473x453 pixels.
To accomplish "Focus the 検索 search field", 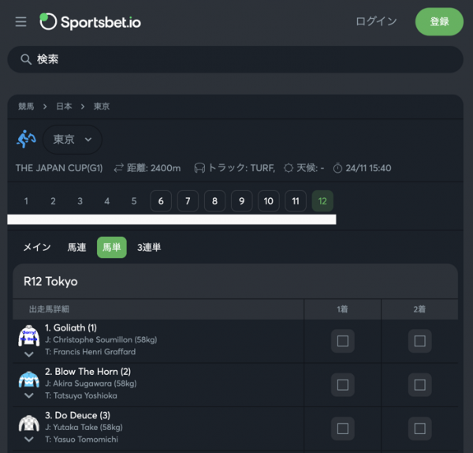I will tap(235, 59).
